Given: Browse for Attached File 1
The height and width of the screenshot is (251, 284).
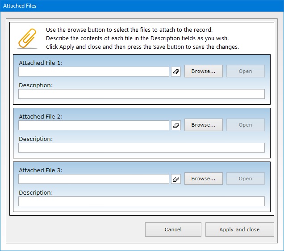Looking at the screenshot, I should pos(203,71).
